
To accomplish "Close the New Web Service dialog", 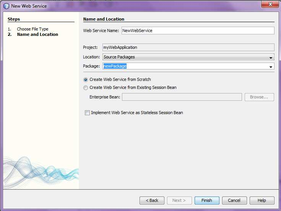I will (x=270, y=4).
